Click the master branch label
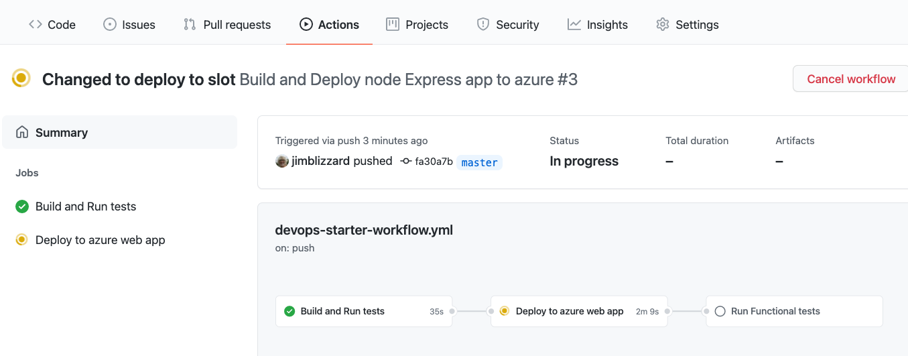908x356 pixels. tap(480, 162)
